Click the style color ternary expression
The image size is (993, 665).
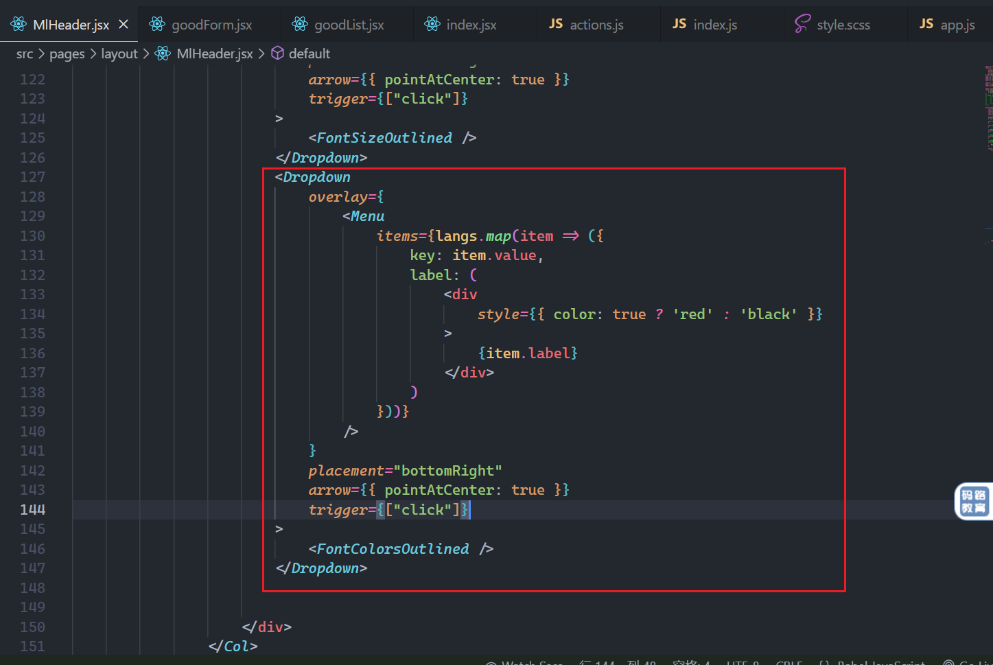[650, 314]
